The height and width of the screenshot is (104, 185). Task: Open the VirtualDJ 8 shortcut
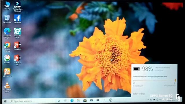[x=17, y=46]
